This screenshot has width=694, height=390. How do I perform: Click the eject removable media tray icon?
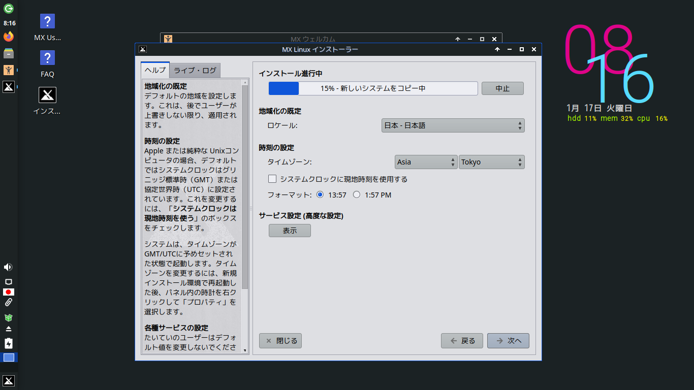coord(8,329)
